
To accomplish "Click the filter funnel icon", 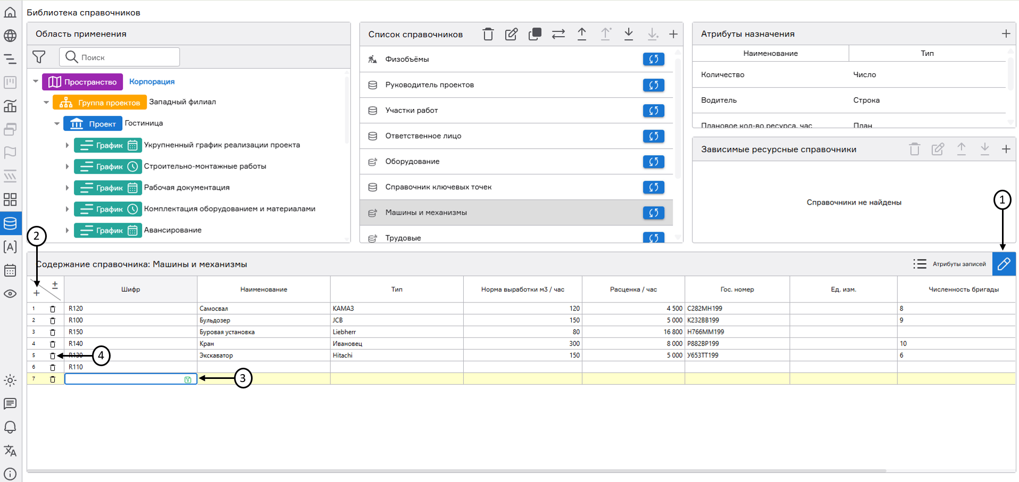I will click(x=39, y=57).
